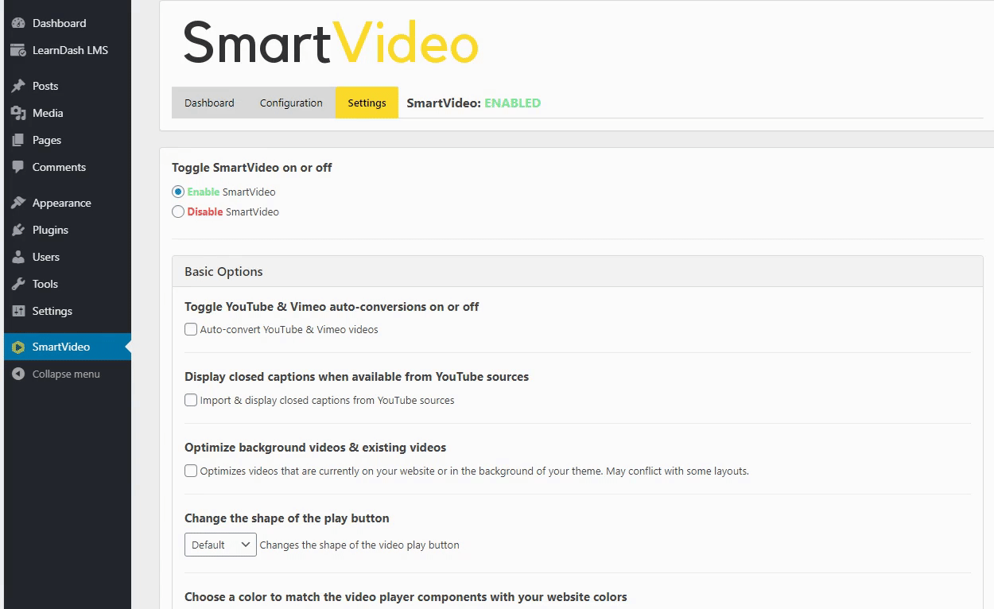Switch to the SmartVideo Dashboard tab
The image size is (994, 609).
tap(209, 103)
